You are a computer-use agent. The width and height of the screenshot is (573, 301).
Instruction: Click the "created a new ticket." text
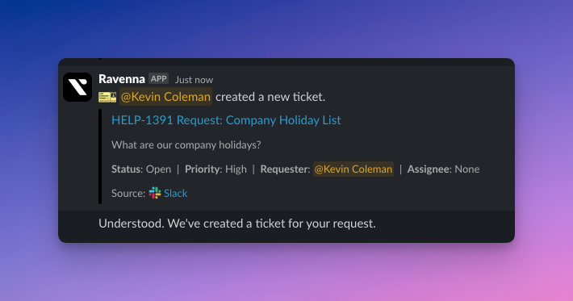pos(270,97)
